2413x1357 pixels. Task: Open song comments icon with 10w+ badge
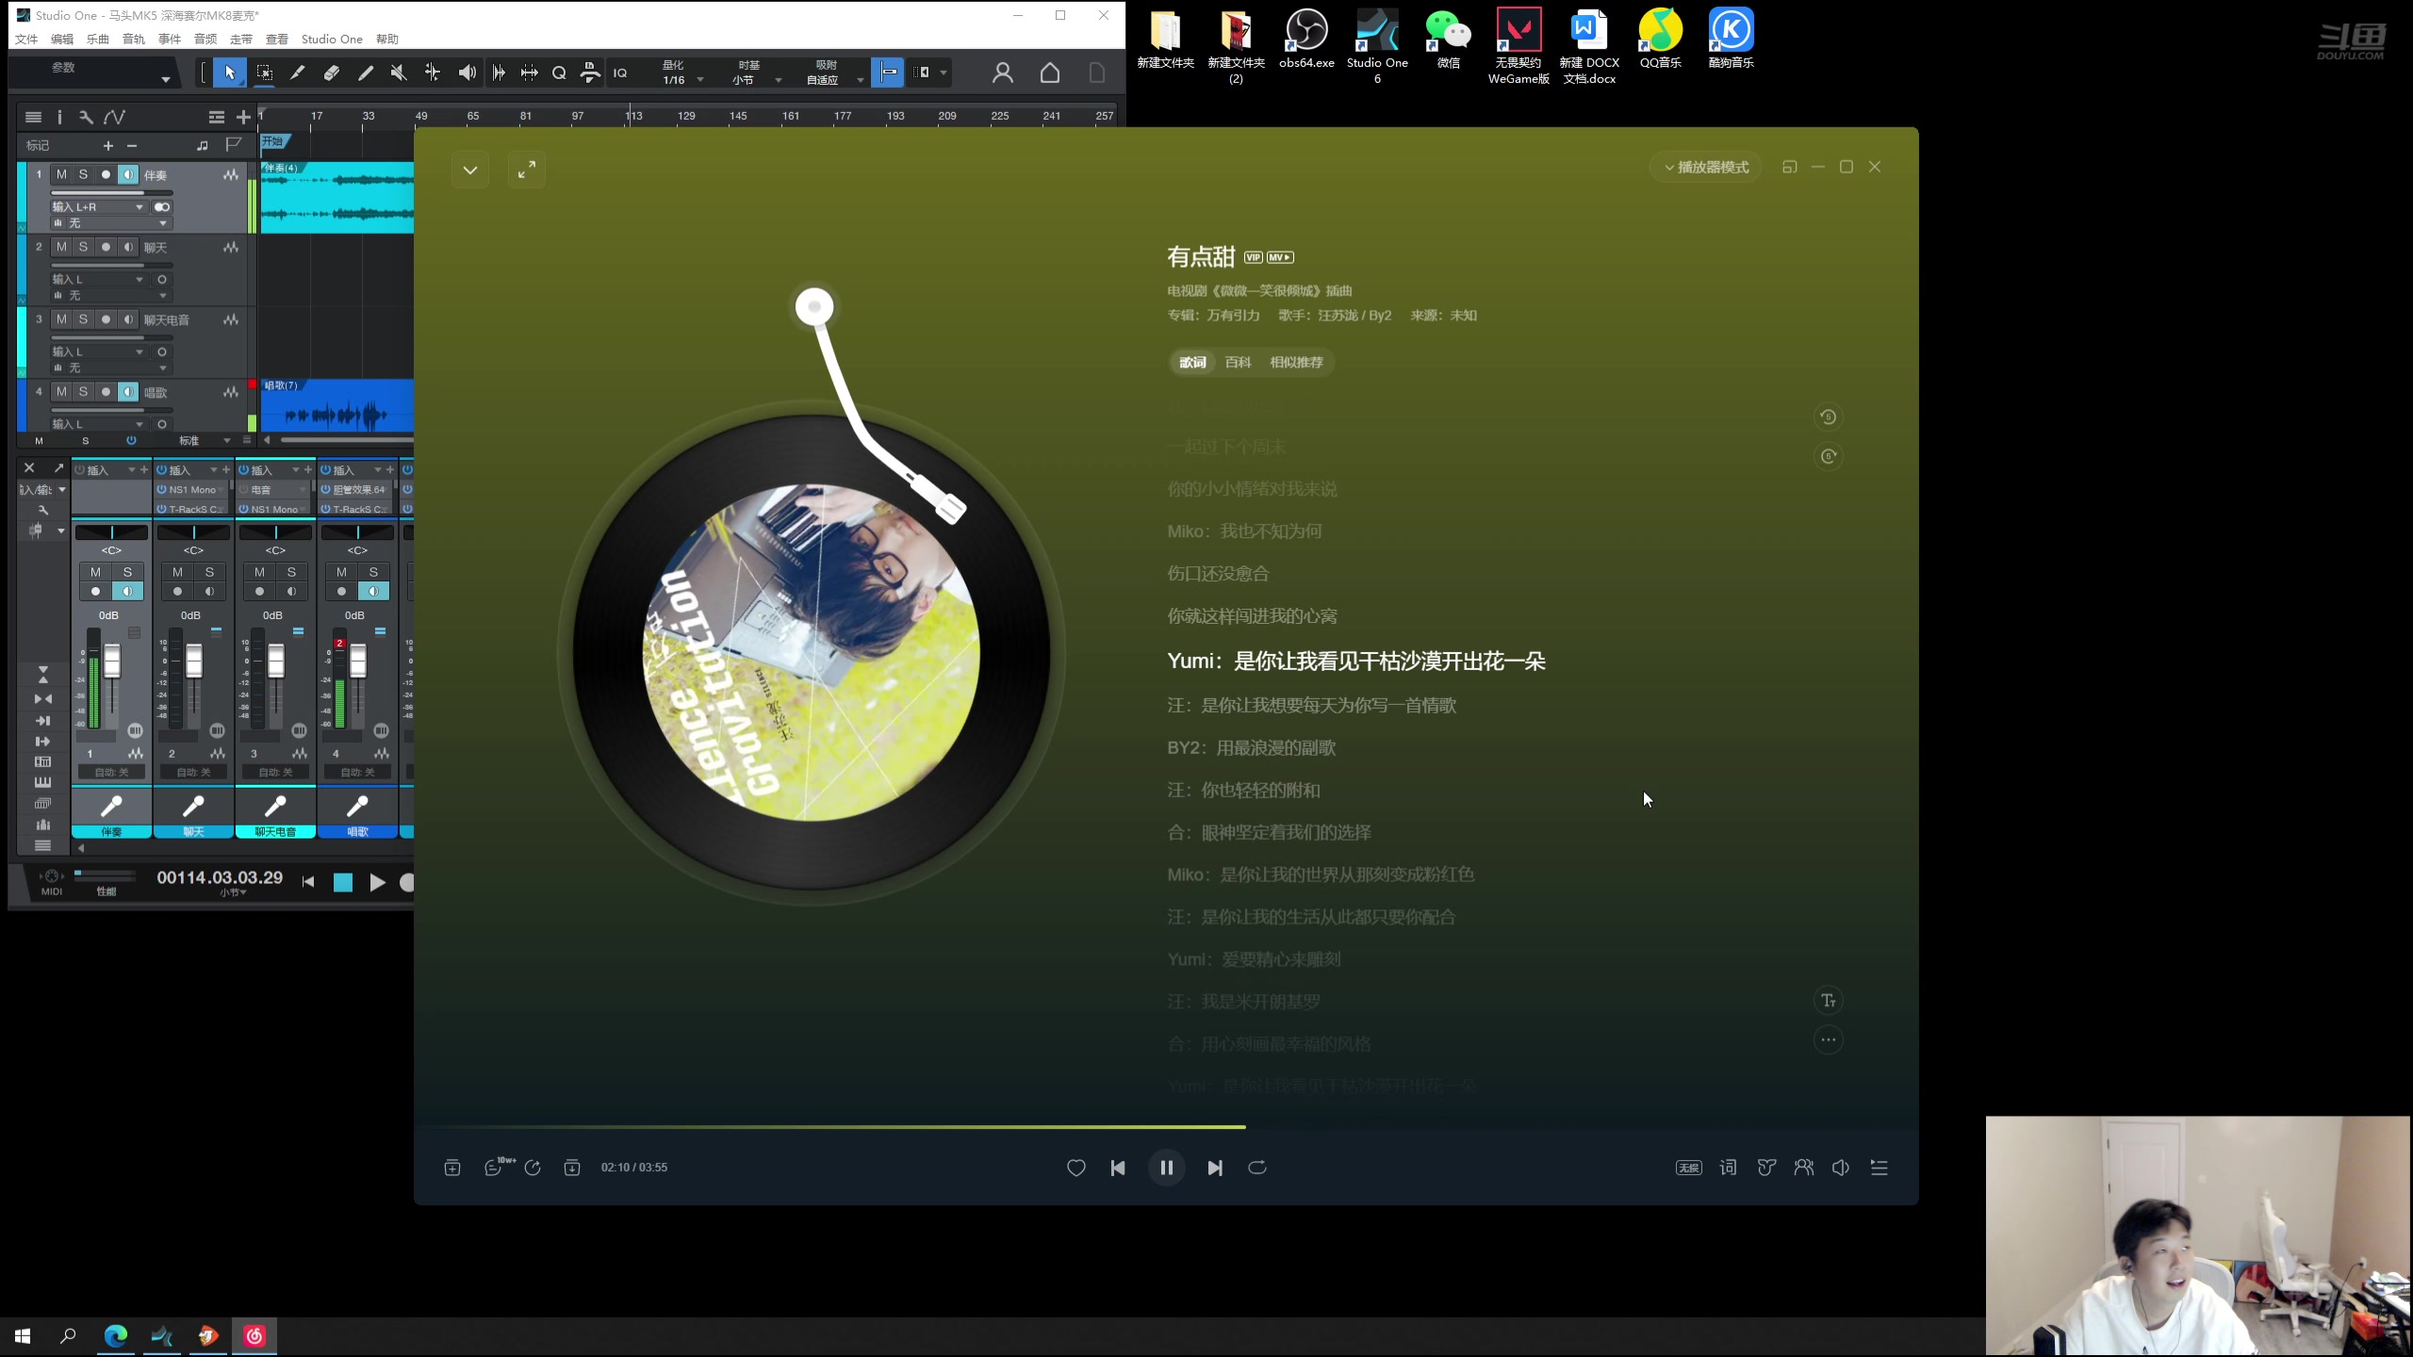click(x=496, y=1168)
